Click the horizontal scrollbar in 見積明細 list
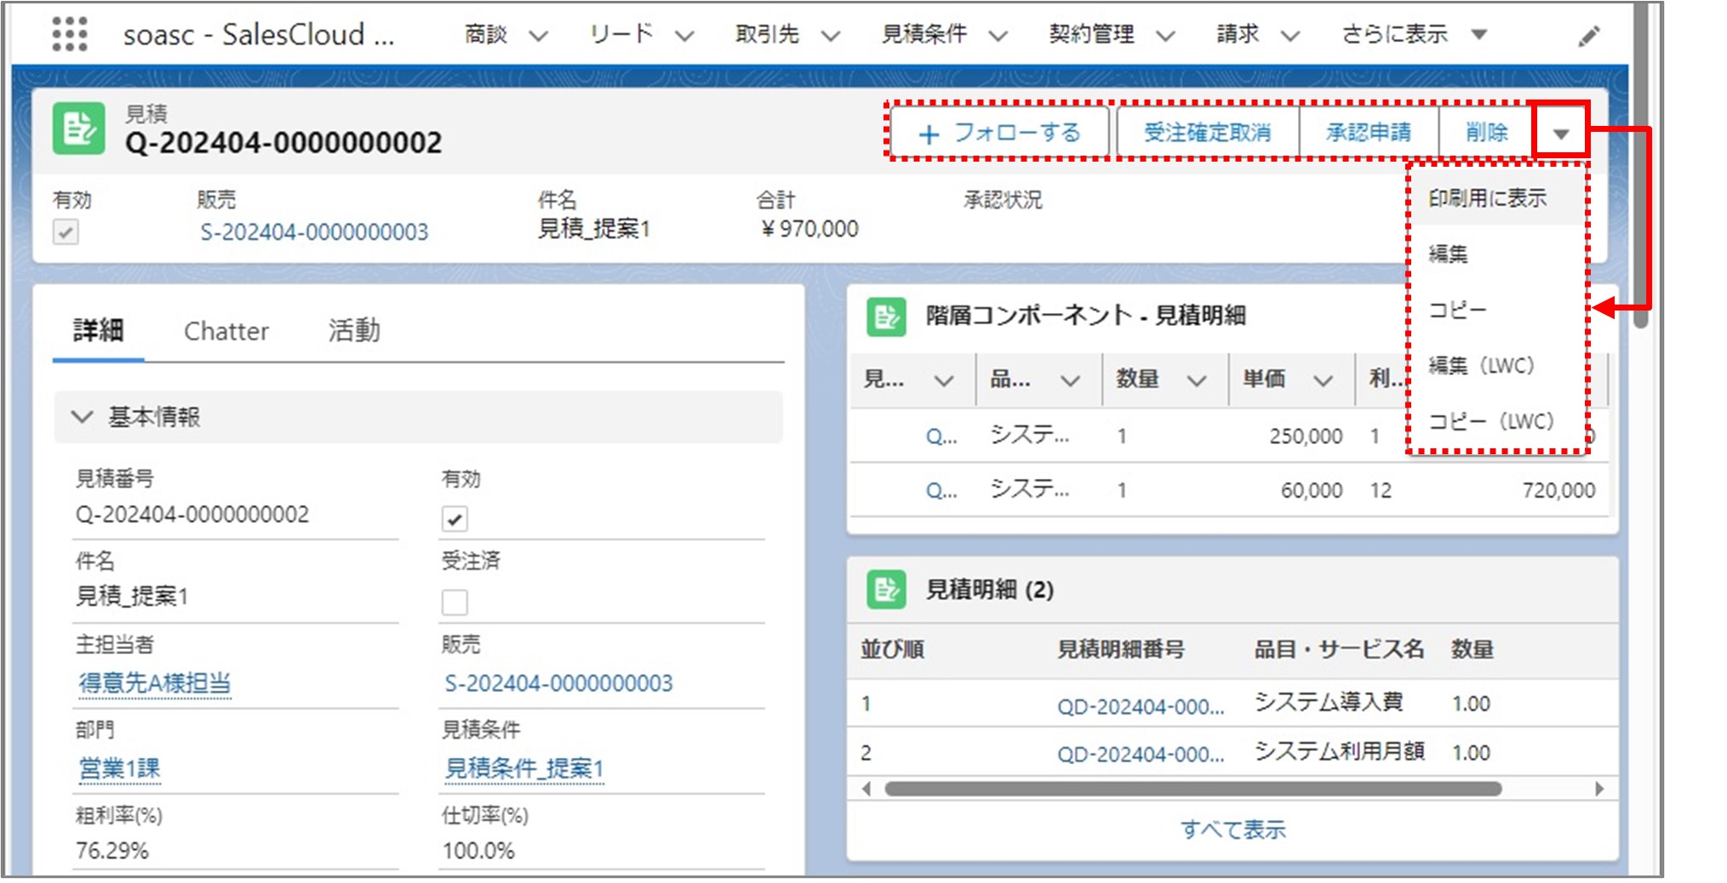 tap(1193, 789)
